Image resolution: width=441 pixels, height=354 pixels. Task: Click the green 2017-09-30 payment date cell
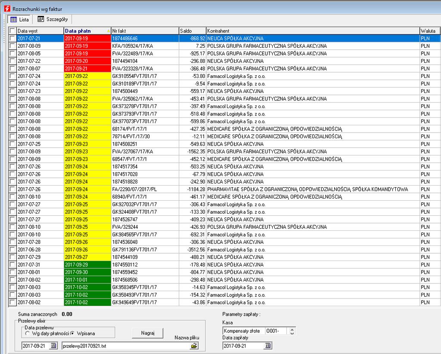pos(87,272)
